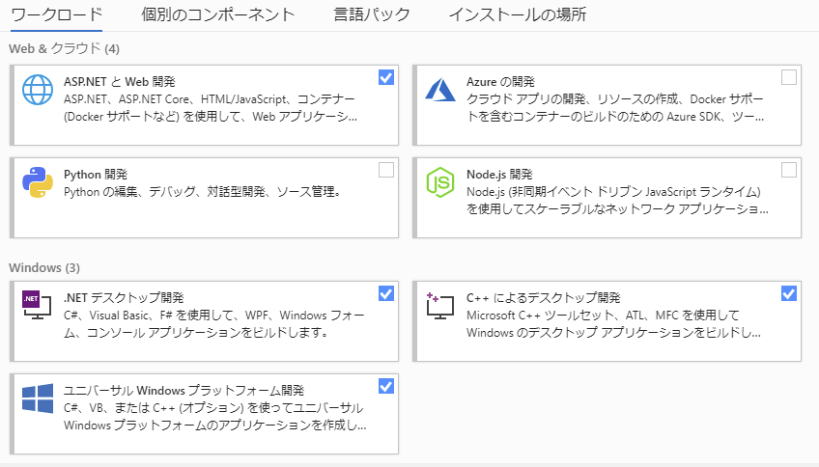Switch to the ワークロード tab
The height and width of the screenshot is (467, 819).
pyautogui.click(x=56, y=14)
